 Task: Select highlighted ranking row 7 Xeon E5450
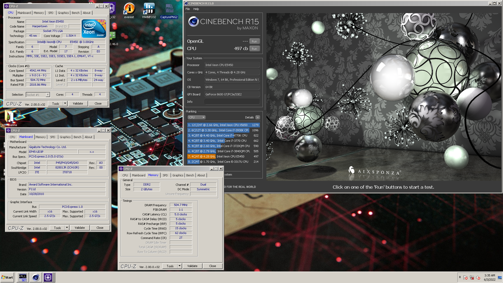pos(223,156)
